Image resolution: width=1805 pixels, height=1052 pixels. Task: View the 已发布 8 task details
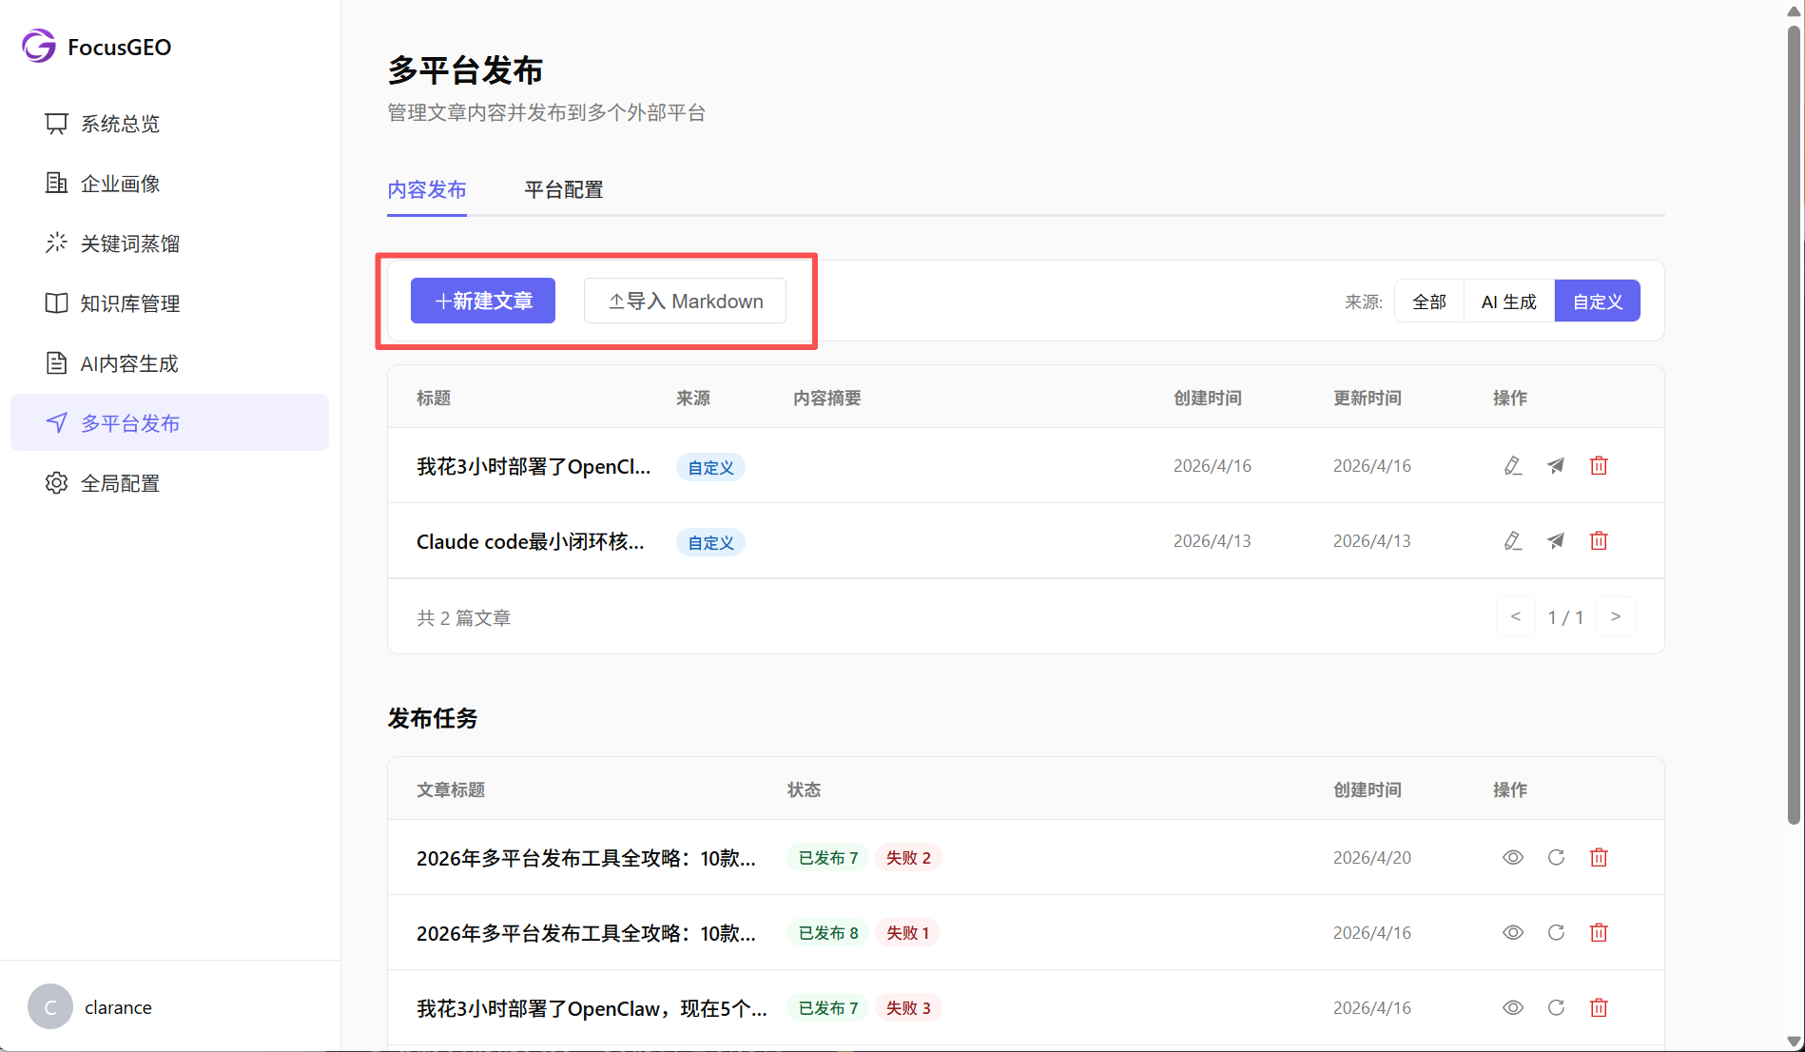(1513, 932)
